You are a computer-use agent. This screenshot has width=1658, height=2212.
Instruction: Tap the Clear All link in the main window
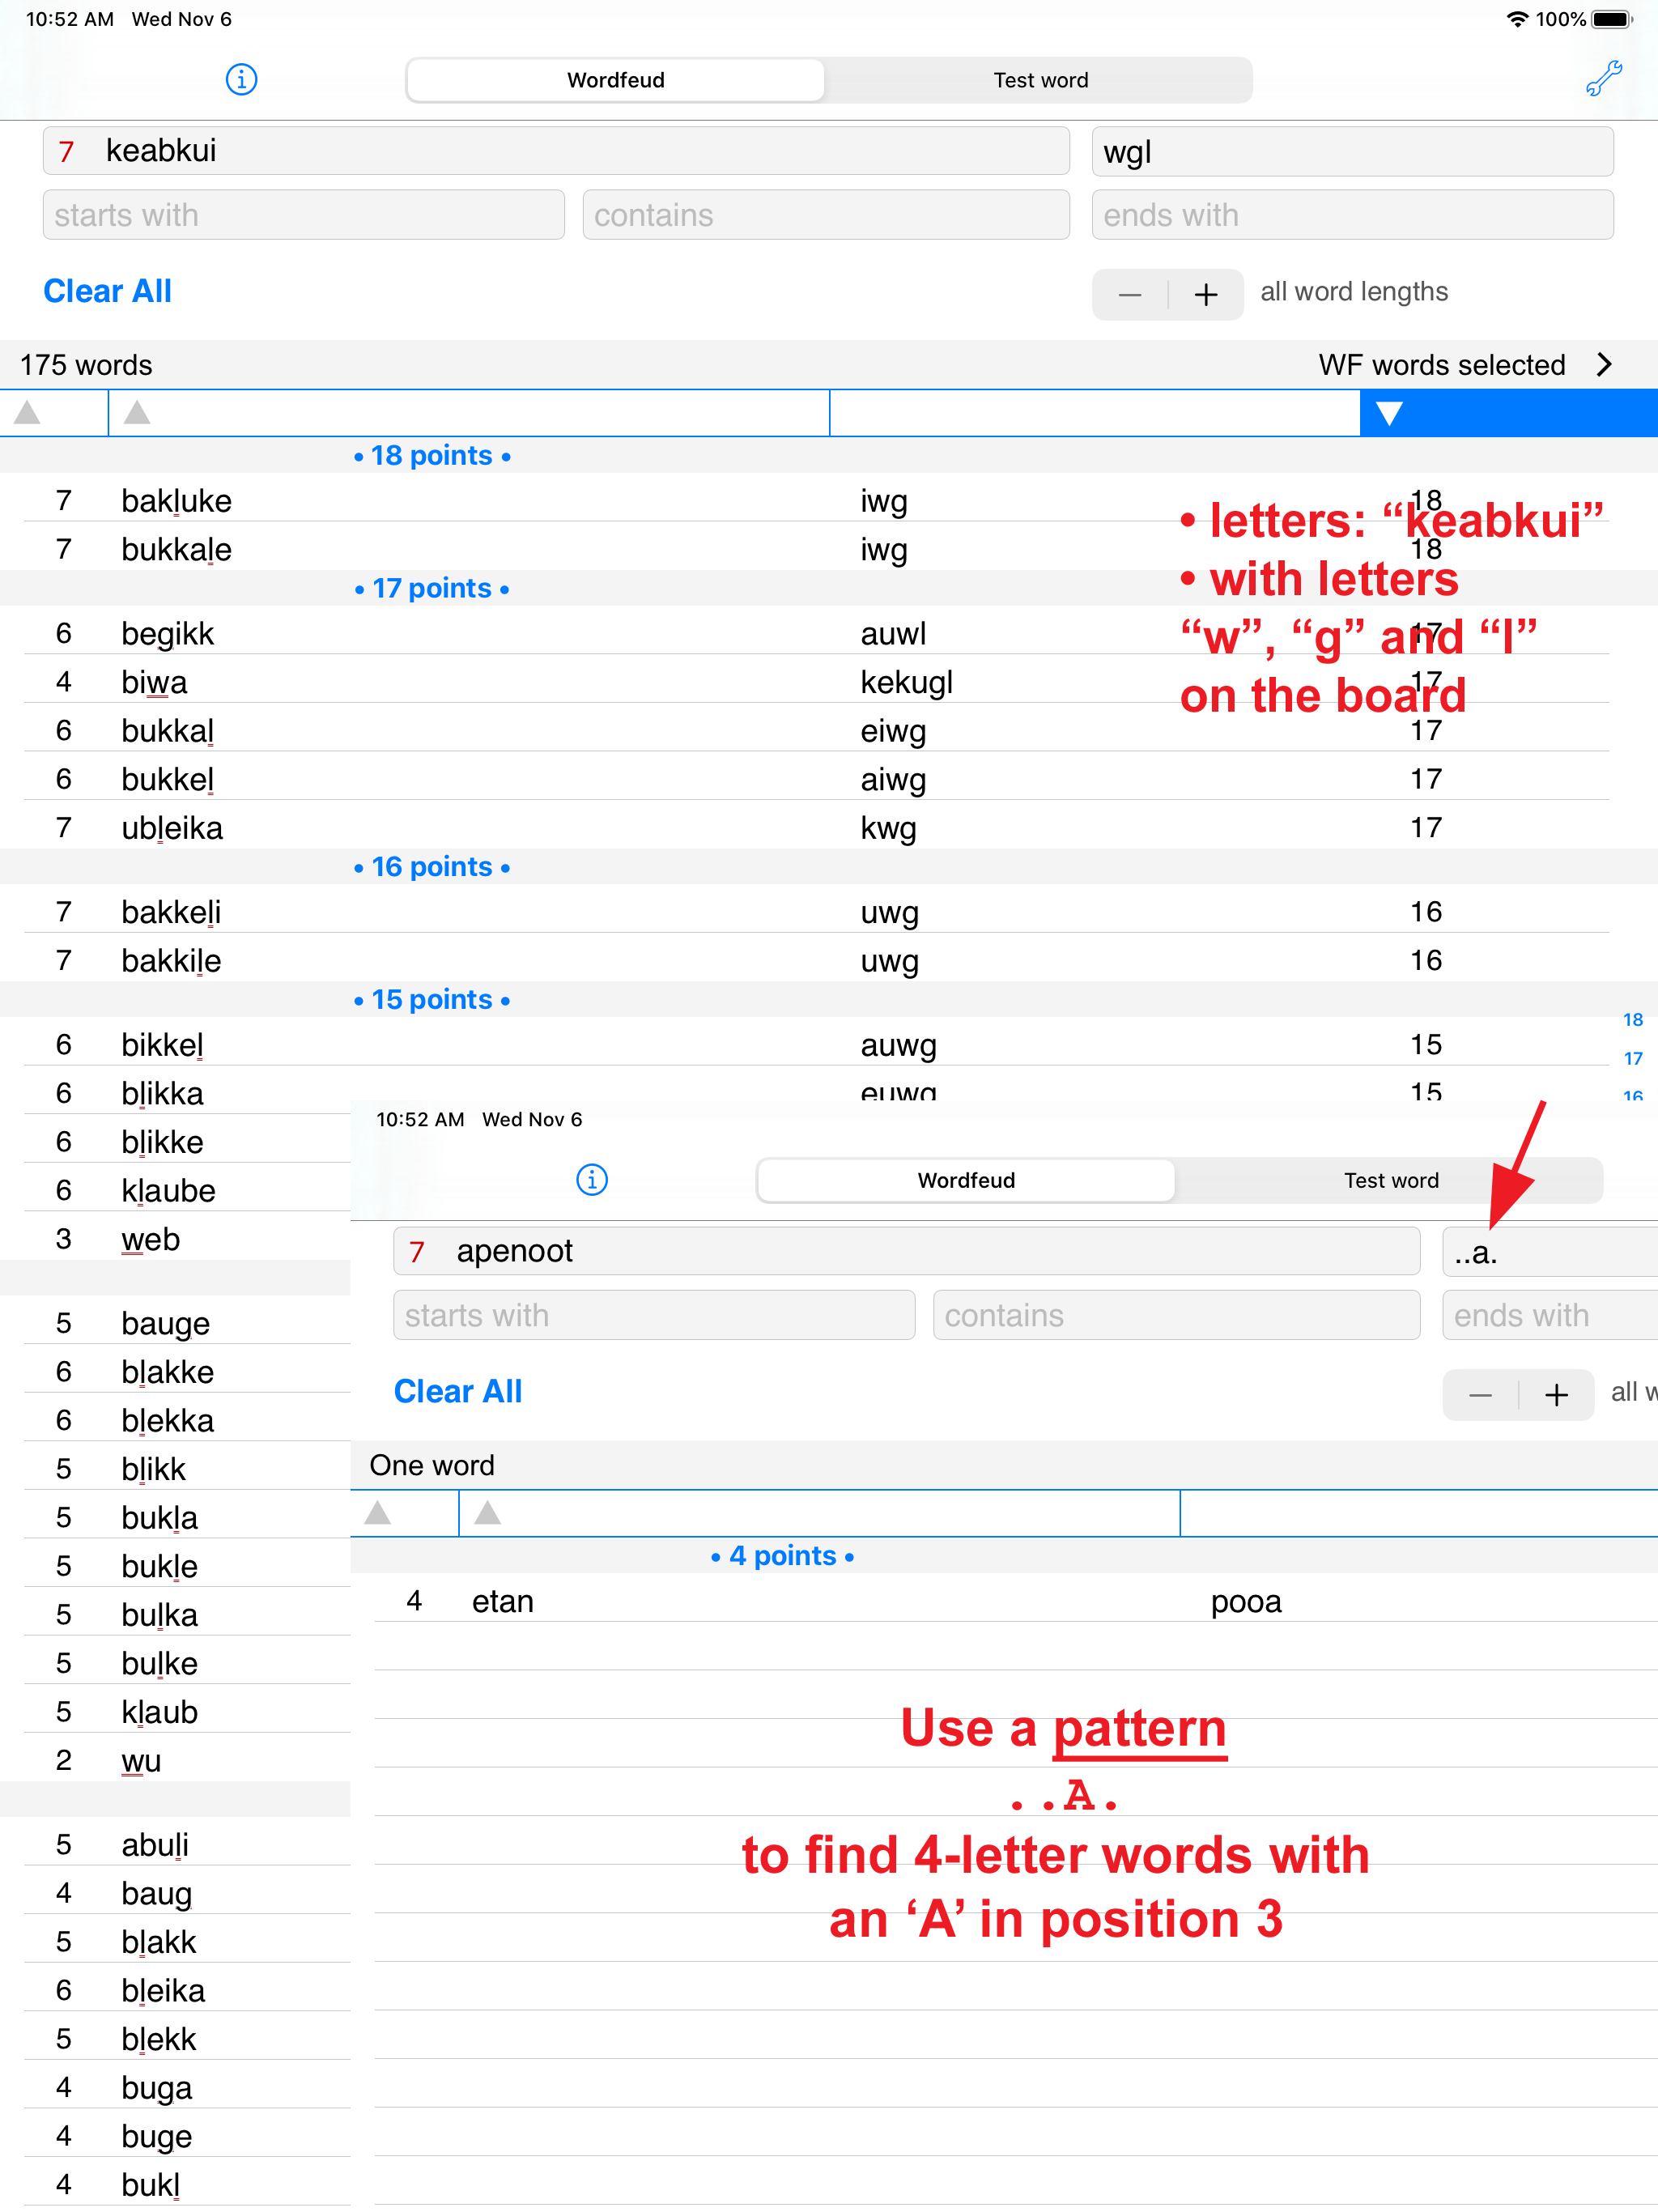[x=108, y=291]
